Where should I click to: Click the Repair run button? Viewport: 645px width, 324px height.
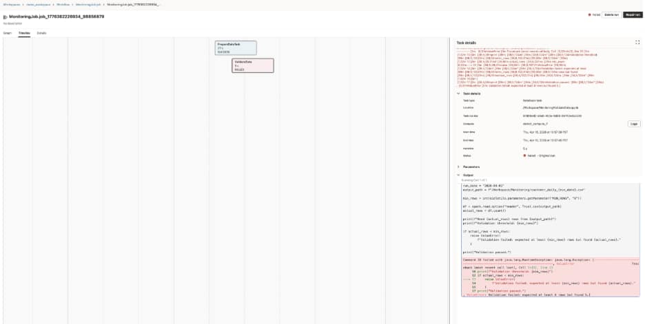632,14
